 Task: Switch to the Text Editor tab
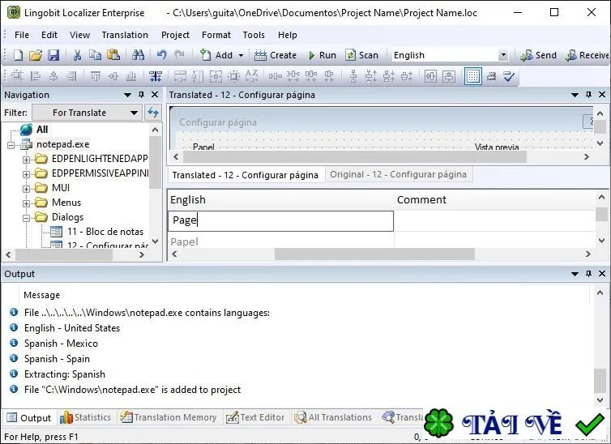pos(255,417)
